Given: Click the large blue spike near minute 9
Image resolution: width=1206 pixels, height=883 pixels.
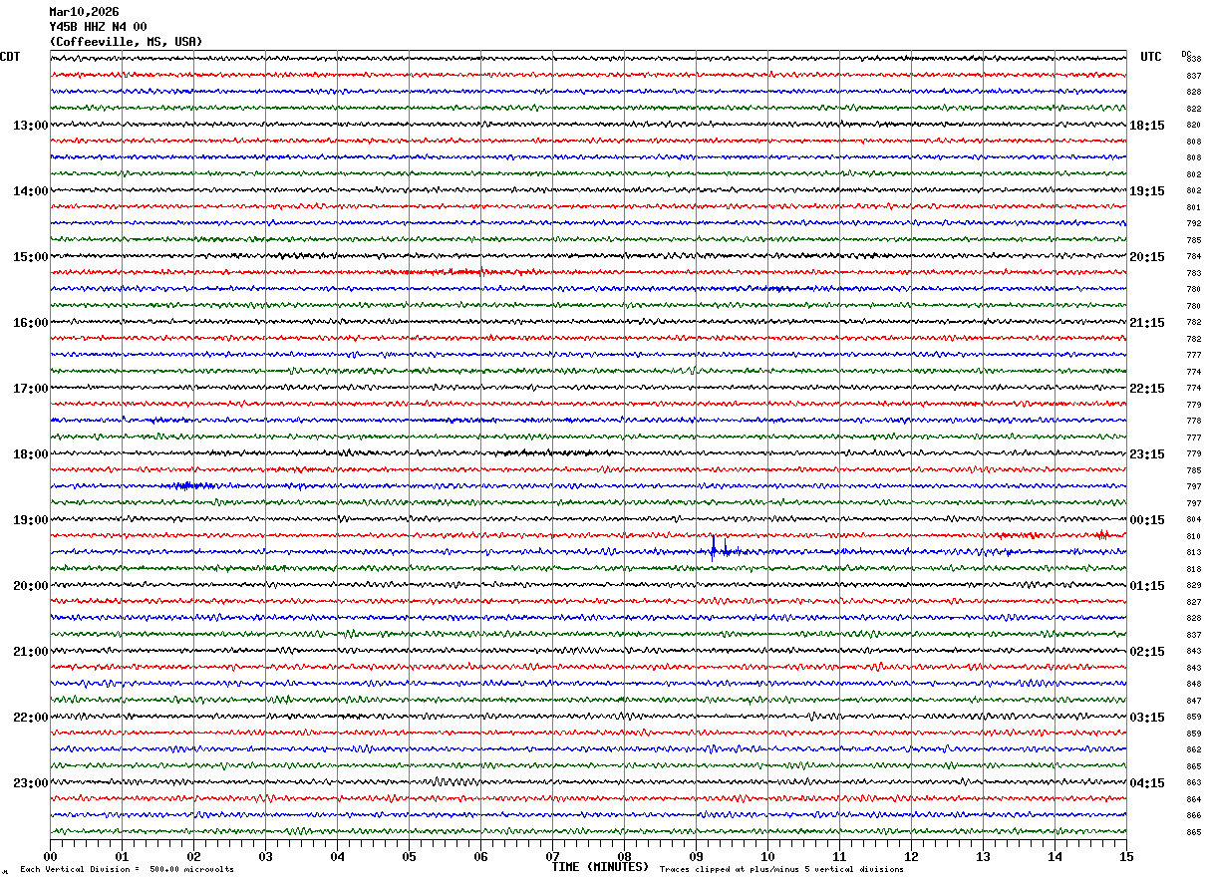Looking at the screenshot, I should click(x=713, y=547).
